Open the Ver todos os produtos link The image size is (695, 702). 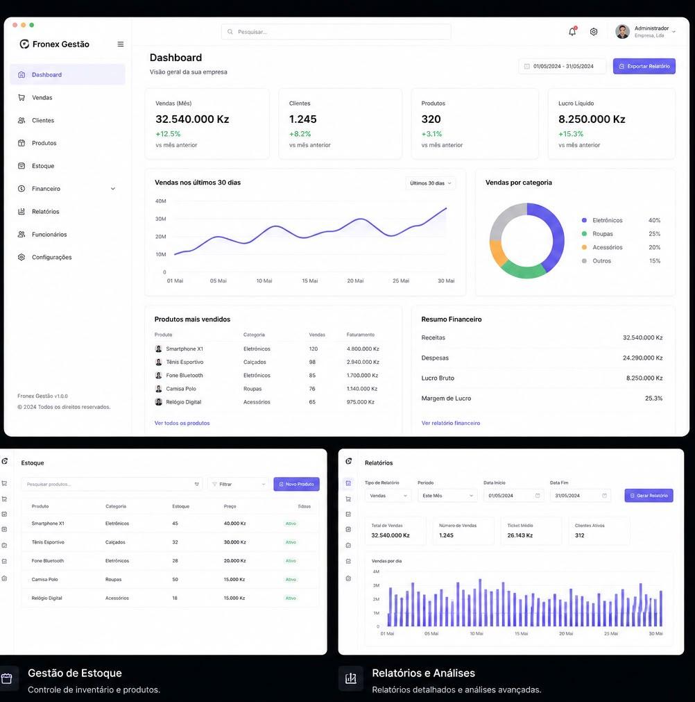point(182,423)
